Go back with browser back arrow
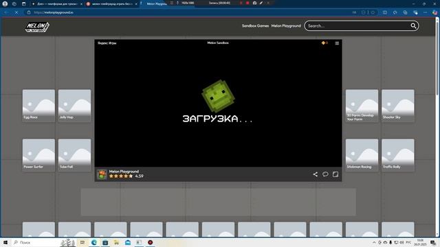This screenshot has height=247, width=440. [6, 12]
